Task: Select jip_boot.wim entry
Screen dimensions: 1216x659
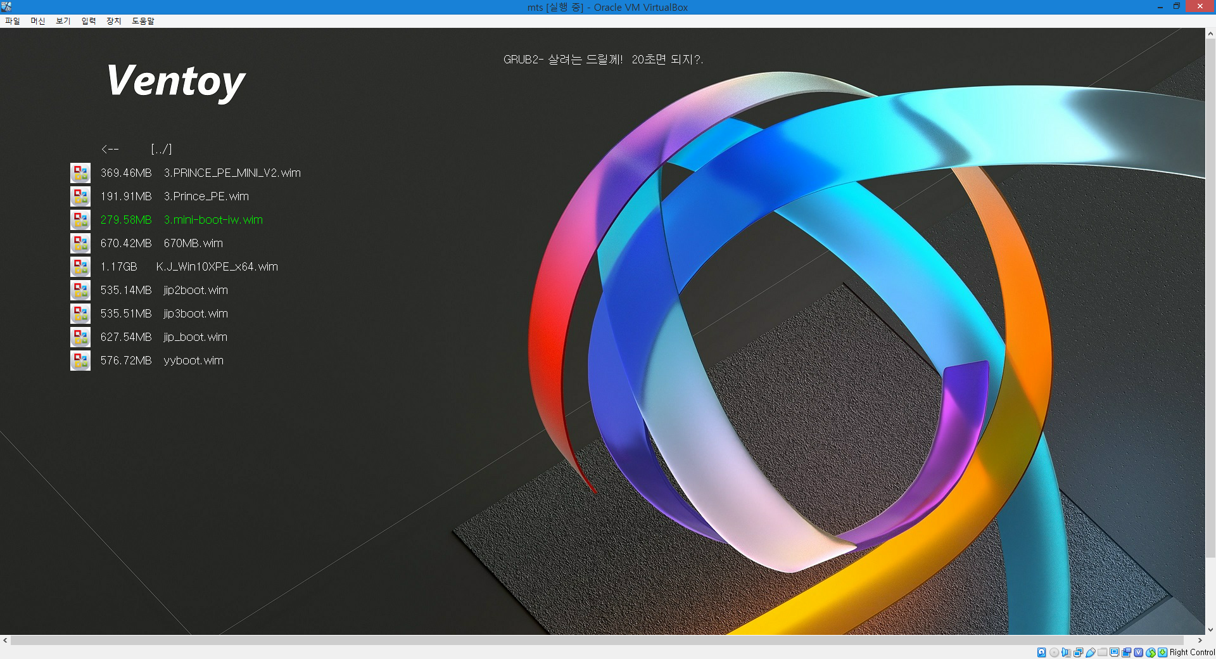Action: pyautogui.click(x=163, y=337)
